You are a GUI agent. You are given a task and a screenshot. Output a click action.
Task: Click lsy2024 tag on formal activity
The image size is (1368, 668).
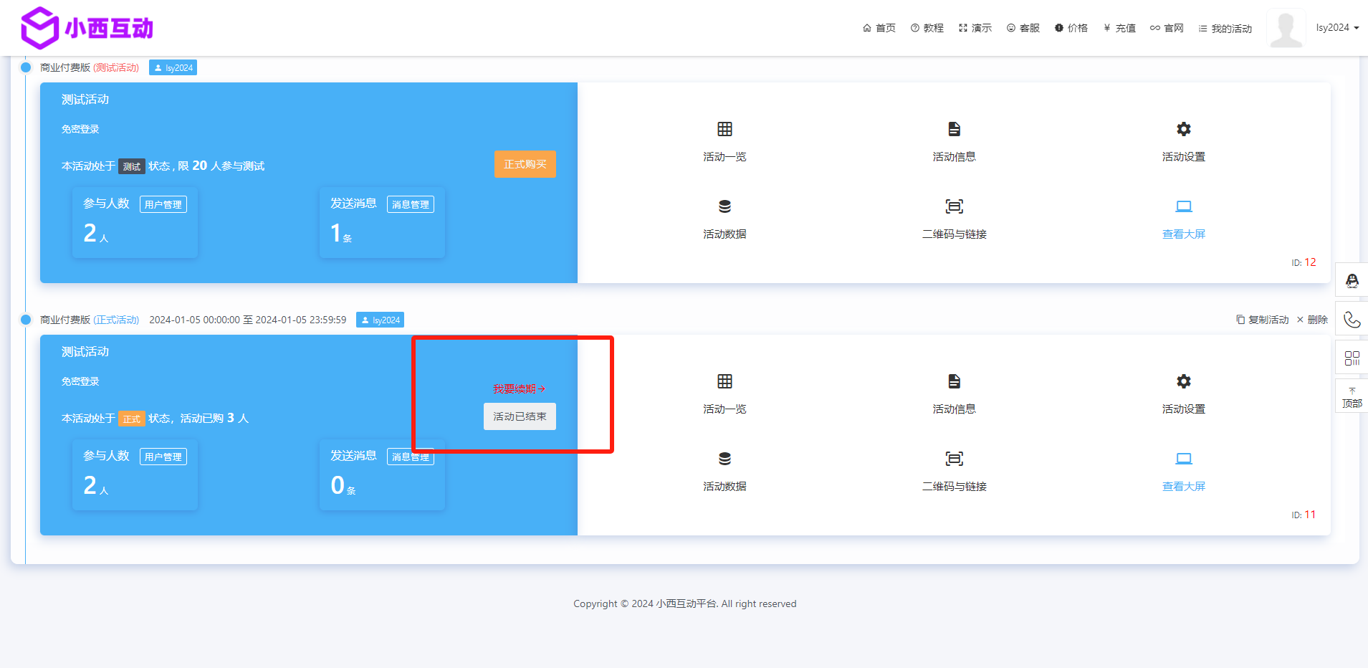380,320
